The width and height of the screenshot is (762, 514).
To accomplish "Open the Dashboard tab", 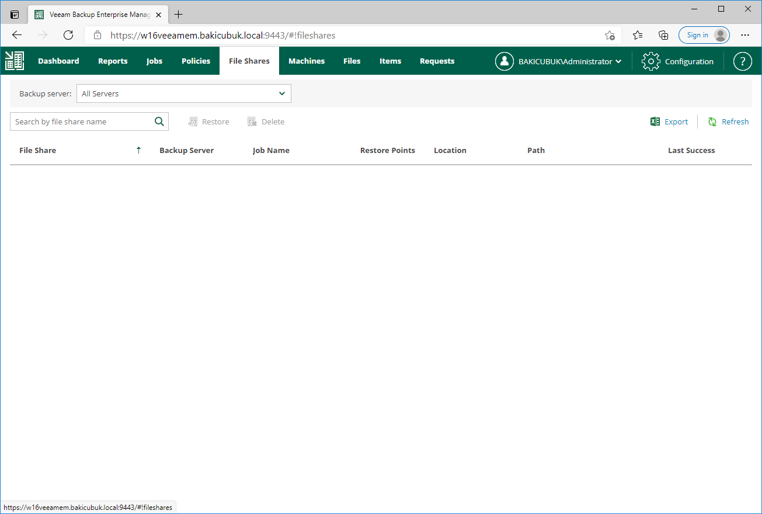I will [58, 61].
